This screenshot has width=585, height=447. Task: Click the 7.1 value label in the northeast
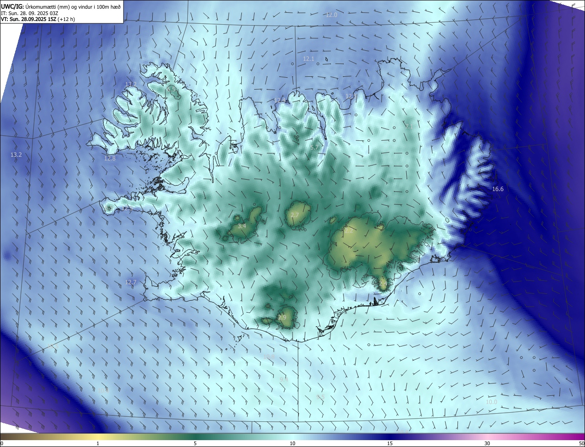409,126
